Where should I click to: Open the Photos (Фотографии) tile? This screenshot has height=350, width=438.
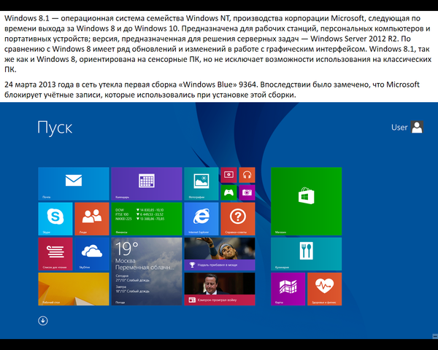(201, 183)
